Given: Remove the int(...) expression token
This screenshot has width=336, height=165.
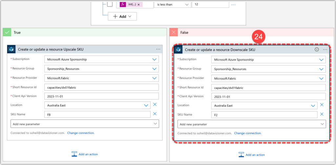Looking at the screenshot, I should click(138, 5).
